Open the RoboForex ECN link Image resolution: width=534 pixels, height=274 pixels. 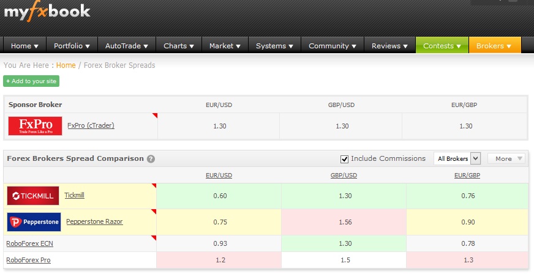[x=29, y=243]
